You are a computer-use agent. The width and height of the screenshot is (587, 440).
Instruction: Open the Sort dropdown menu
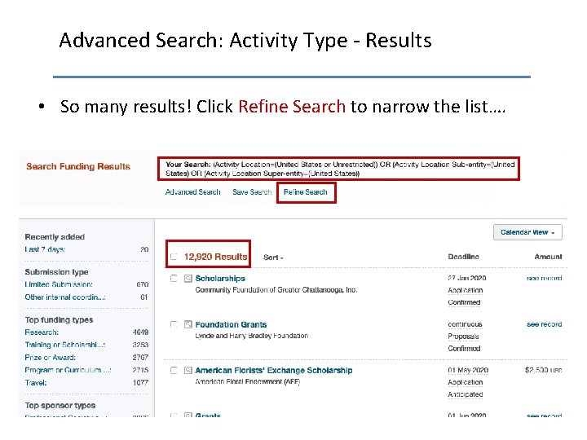coord(273,257)
